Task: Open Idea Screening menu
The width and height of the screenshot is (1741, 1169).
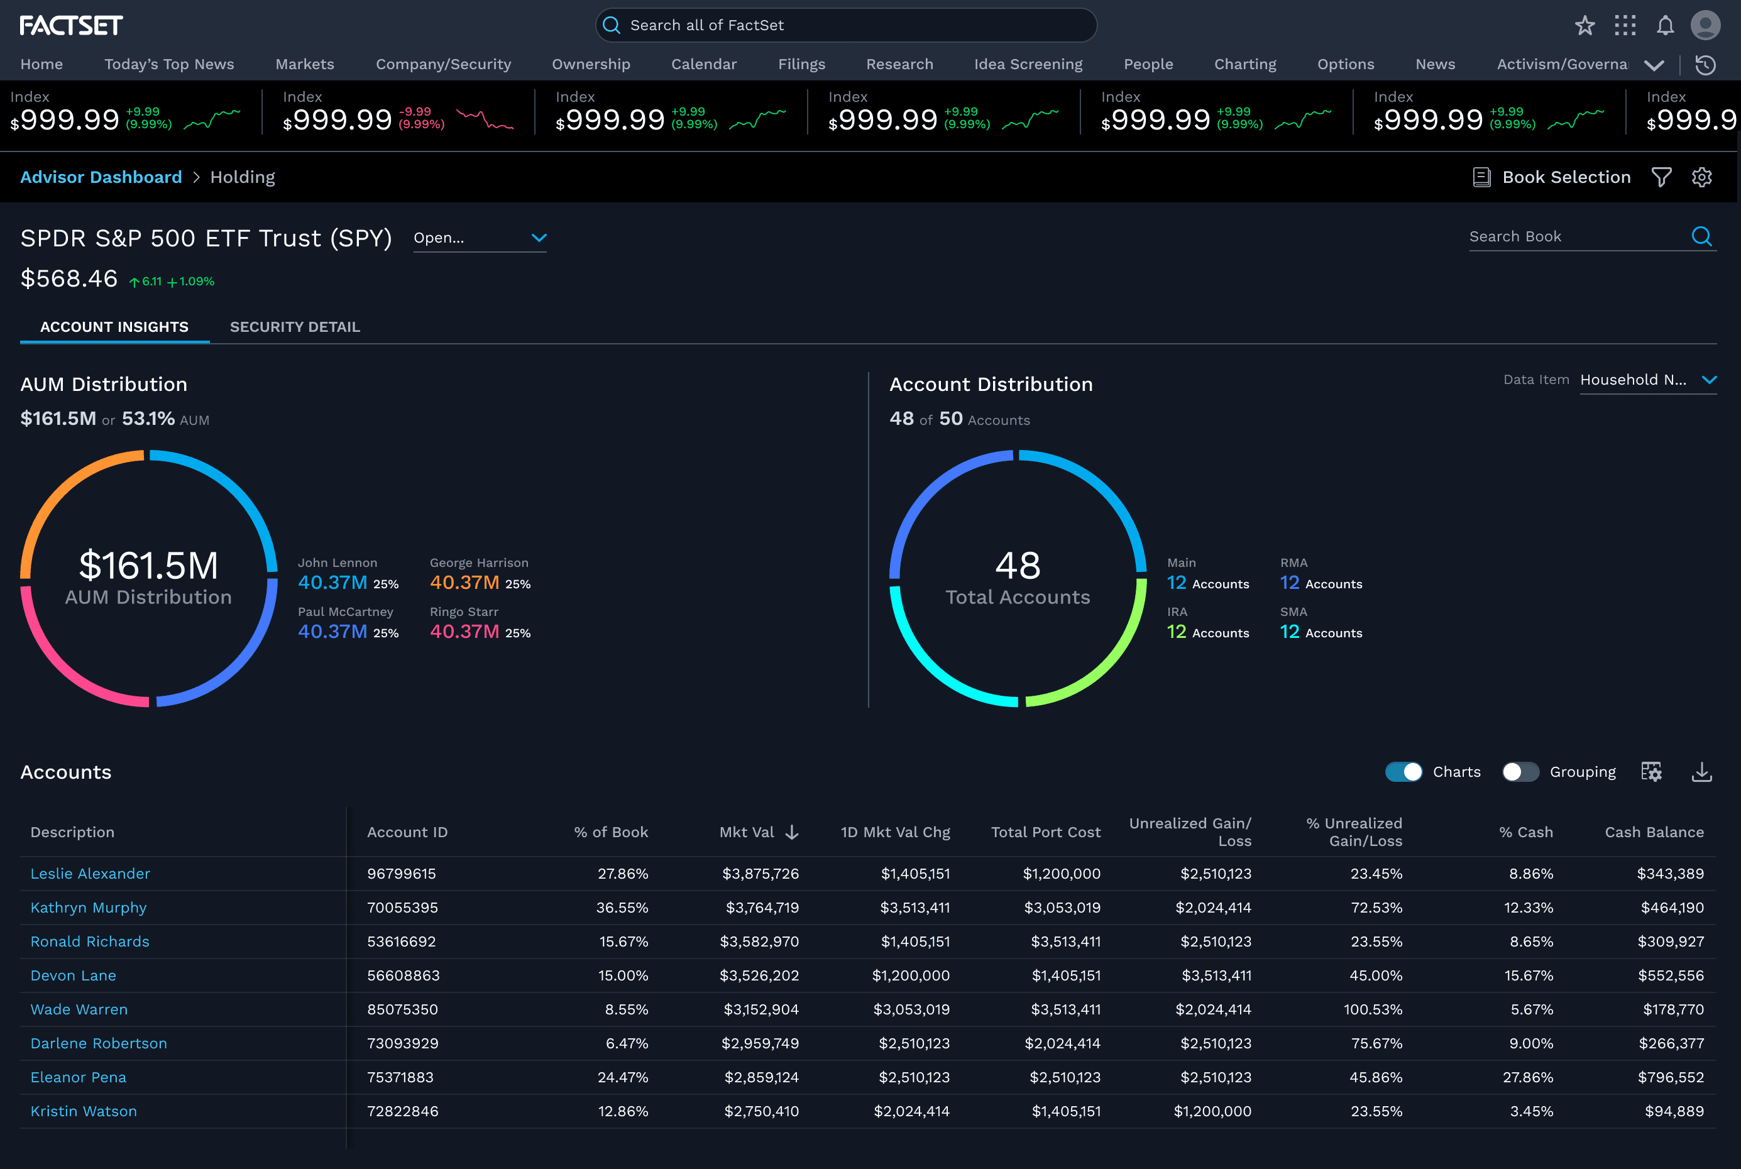Action: 1028,64
